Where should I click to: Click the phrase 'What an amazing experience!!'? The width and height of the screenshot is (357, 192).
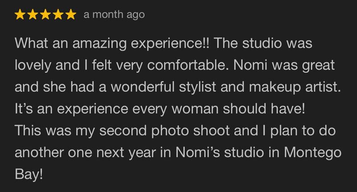(112, 44)
